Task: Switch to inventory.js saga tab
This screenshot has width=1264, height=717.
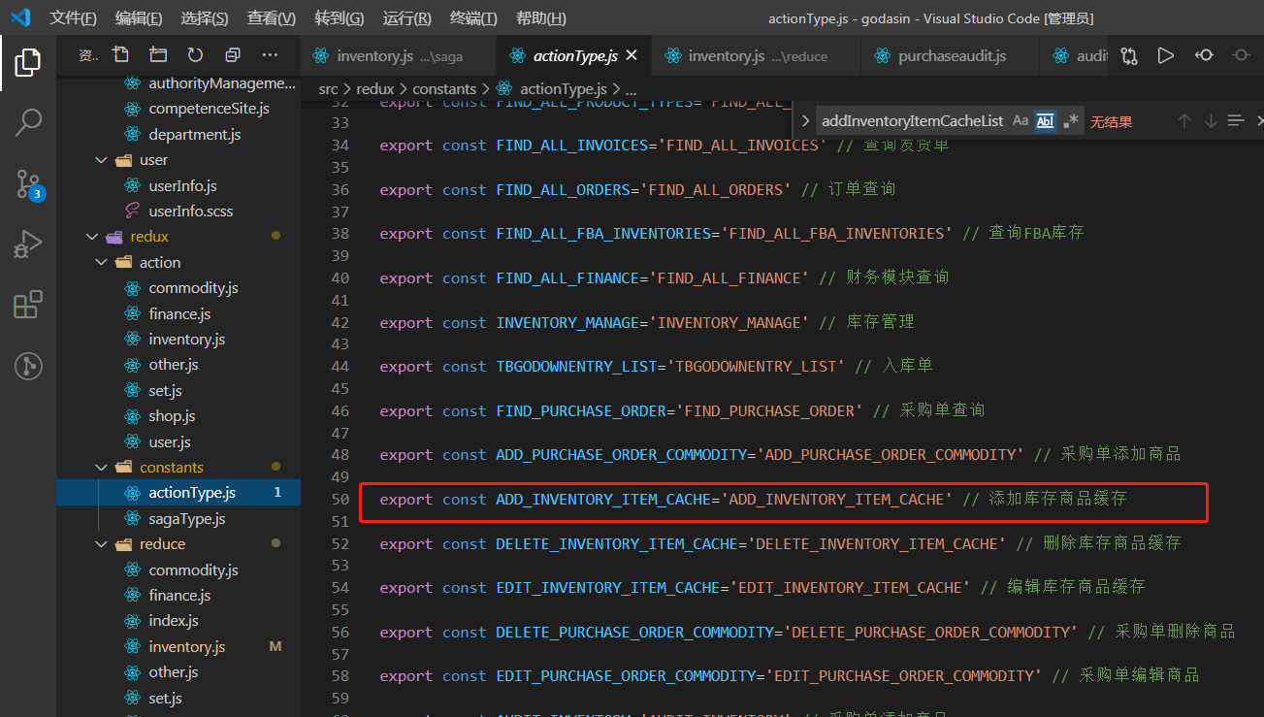Action: (399, 56)
